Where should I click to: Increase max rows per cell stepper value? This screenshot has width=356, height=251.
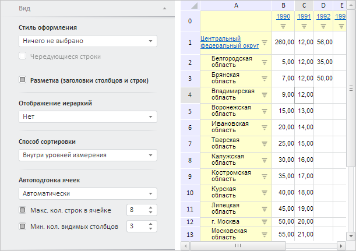[x=151, y=207]
